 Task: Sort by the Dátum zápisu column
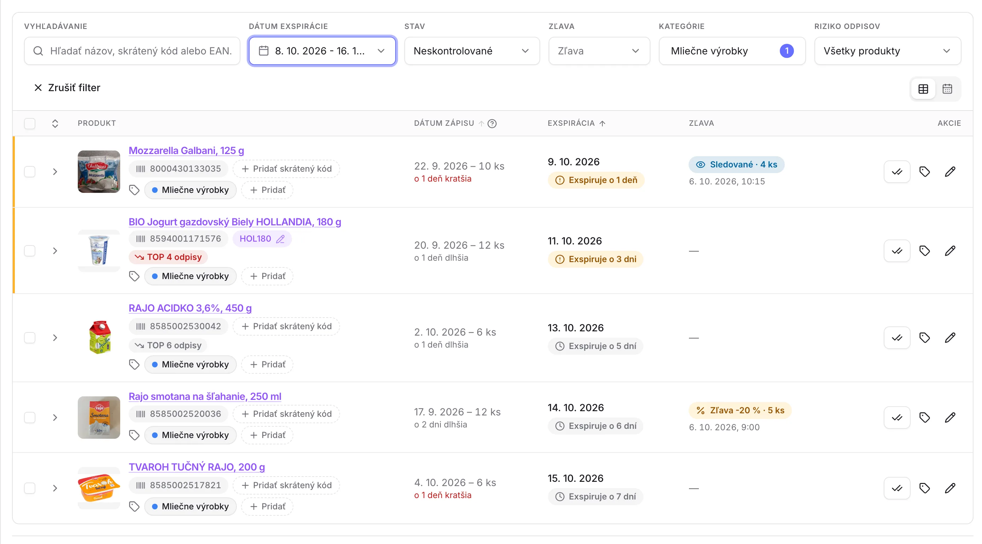pyautogui.click(x=449, y=123)
